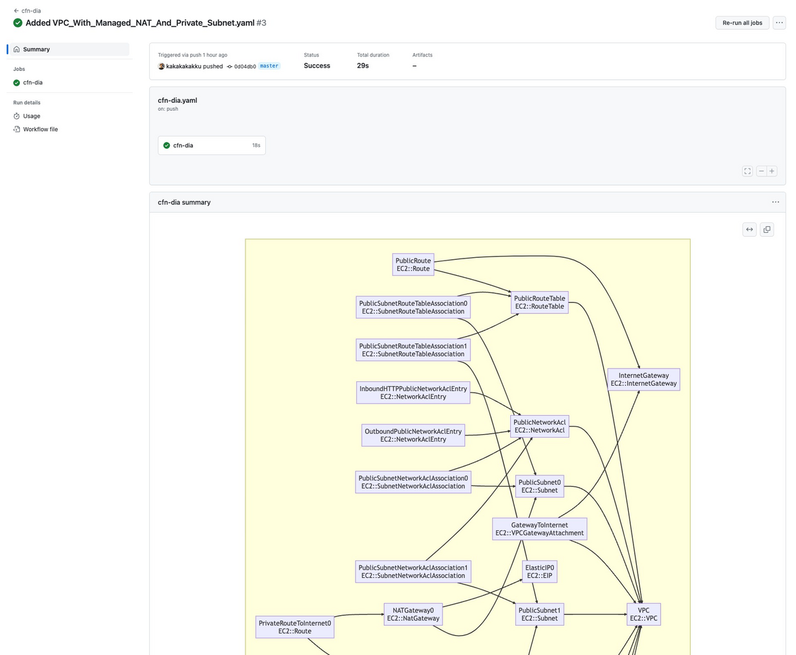Select the cfn-dia node in the workflow graph
Viewport: 796px width, 655px height.
coord(212,145)
